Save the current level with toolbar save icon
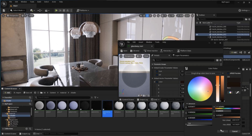The height and width of the screenshot is (136, 252). coord(4,10)
